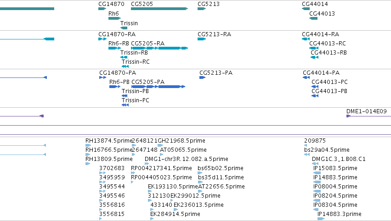This screenshot has height=221, width=391.
Task: Click the Trissin-RB transcript
Action: [x=124, y=57]
